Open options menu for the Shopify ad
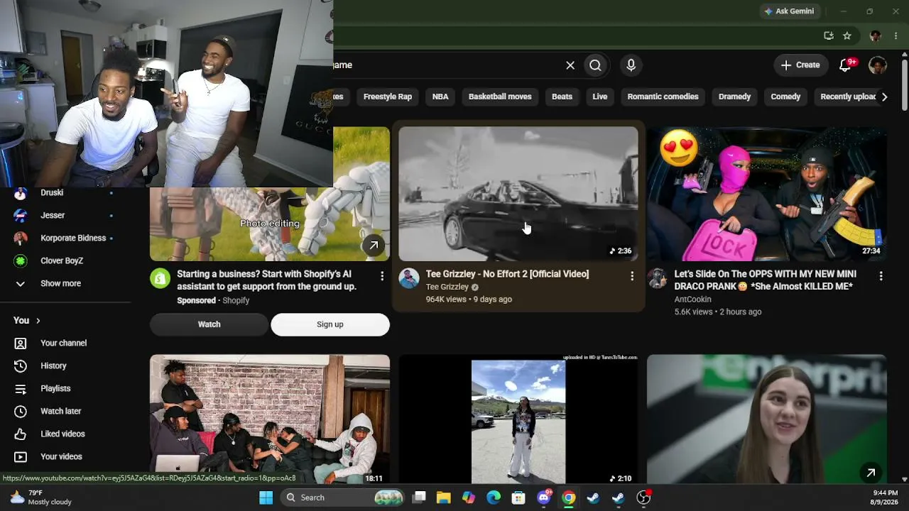909x511 pixels. click(x=382, y=276)
